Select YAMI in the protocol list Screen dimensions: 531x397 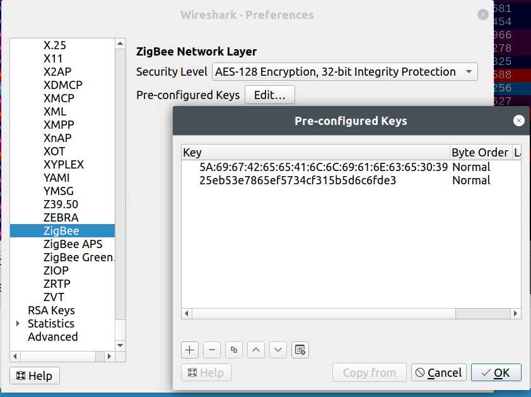57,177
